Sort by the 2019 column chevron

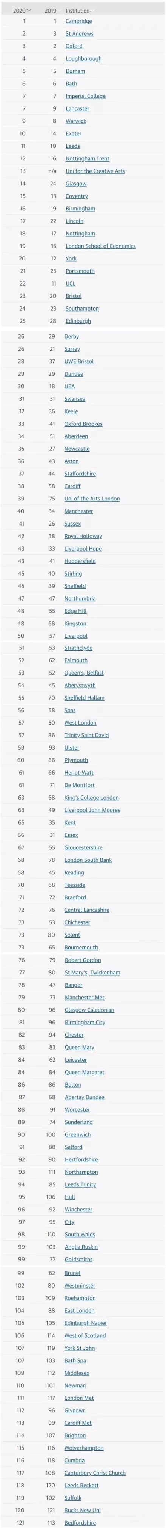60,11
